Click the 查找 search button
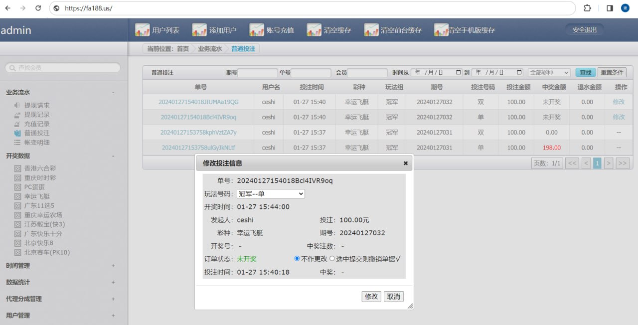Viewport: 638px width, 325px height. pos(585,72)
